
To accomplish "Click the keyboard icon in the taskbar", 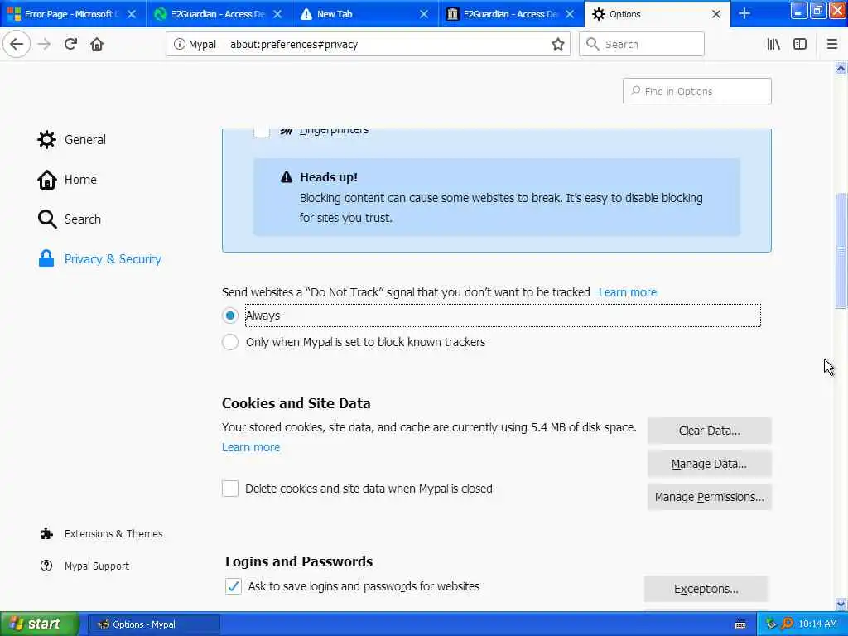I will tap(740, 624).
